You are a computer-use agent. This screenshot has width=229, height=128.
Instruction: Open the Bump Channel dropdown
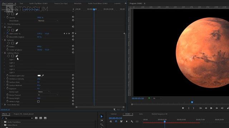coord(48,95)
